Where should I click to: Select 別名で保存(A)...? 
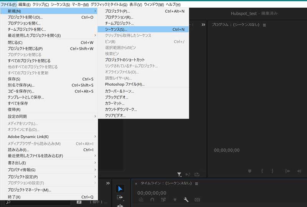(49, 85)
